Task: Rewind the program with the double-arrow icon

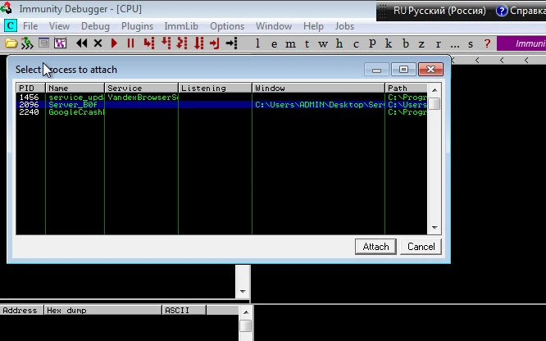Action: (x=81, y=43)
